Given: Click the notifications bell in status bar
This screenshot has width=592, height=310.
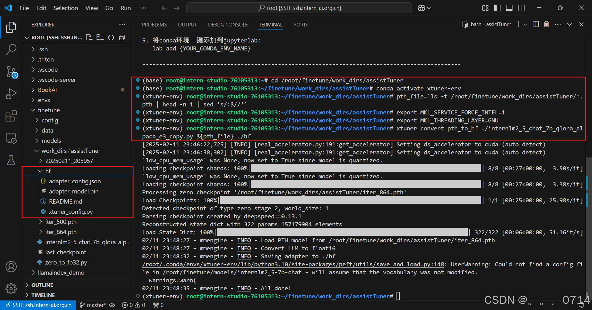Looking at the screenshot, I should (x=582, y=305).
